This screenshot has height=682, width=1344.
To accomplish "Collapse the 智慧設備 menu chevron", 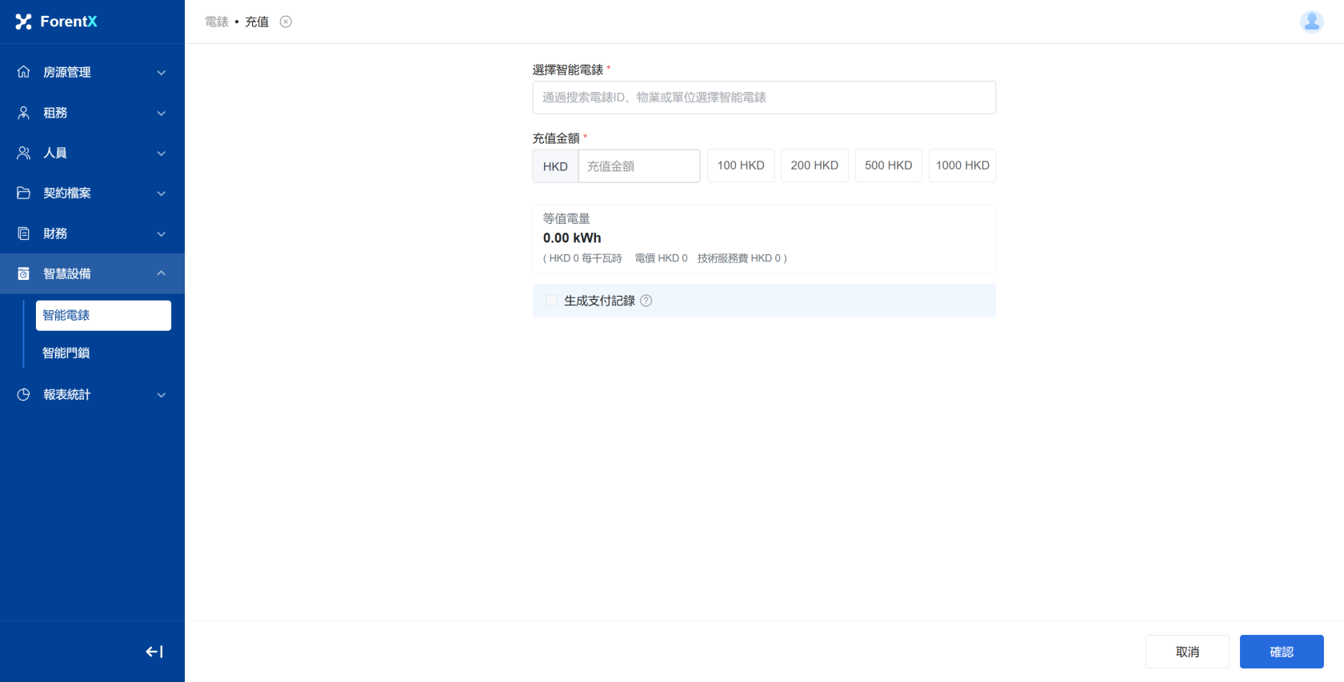I will point(161,273).
